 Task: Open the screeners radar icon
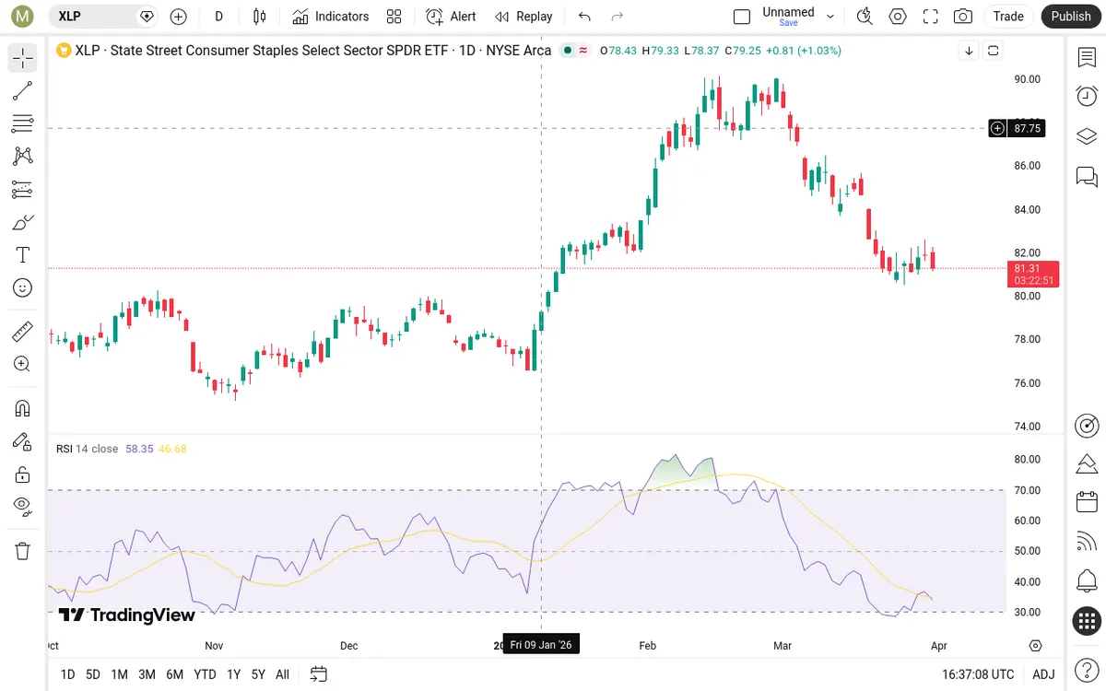(1087, 425)
